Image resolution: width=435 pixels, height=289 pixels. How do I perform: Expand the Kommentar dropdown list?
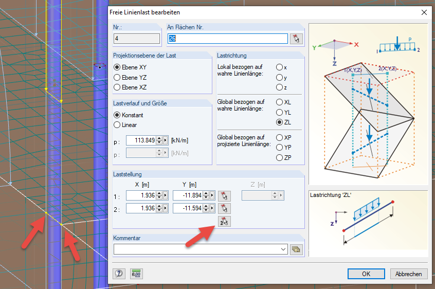point(283,249)
